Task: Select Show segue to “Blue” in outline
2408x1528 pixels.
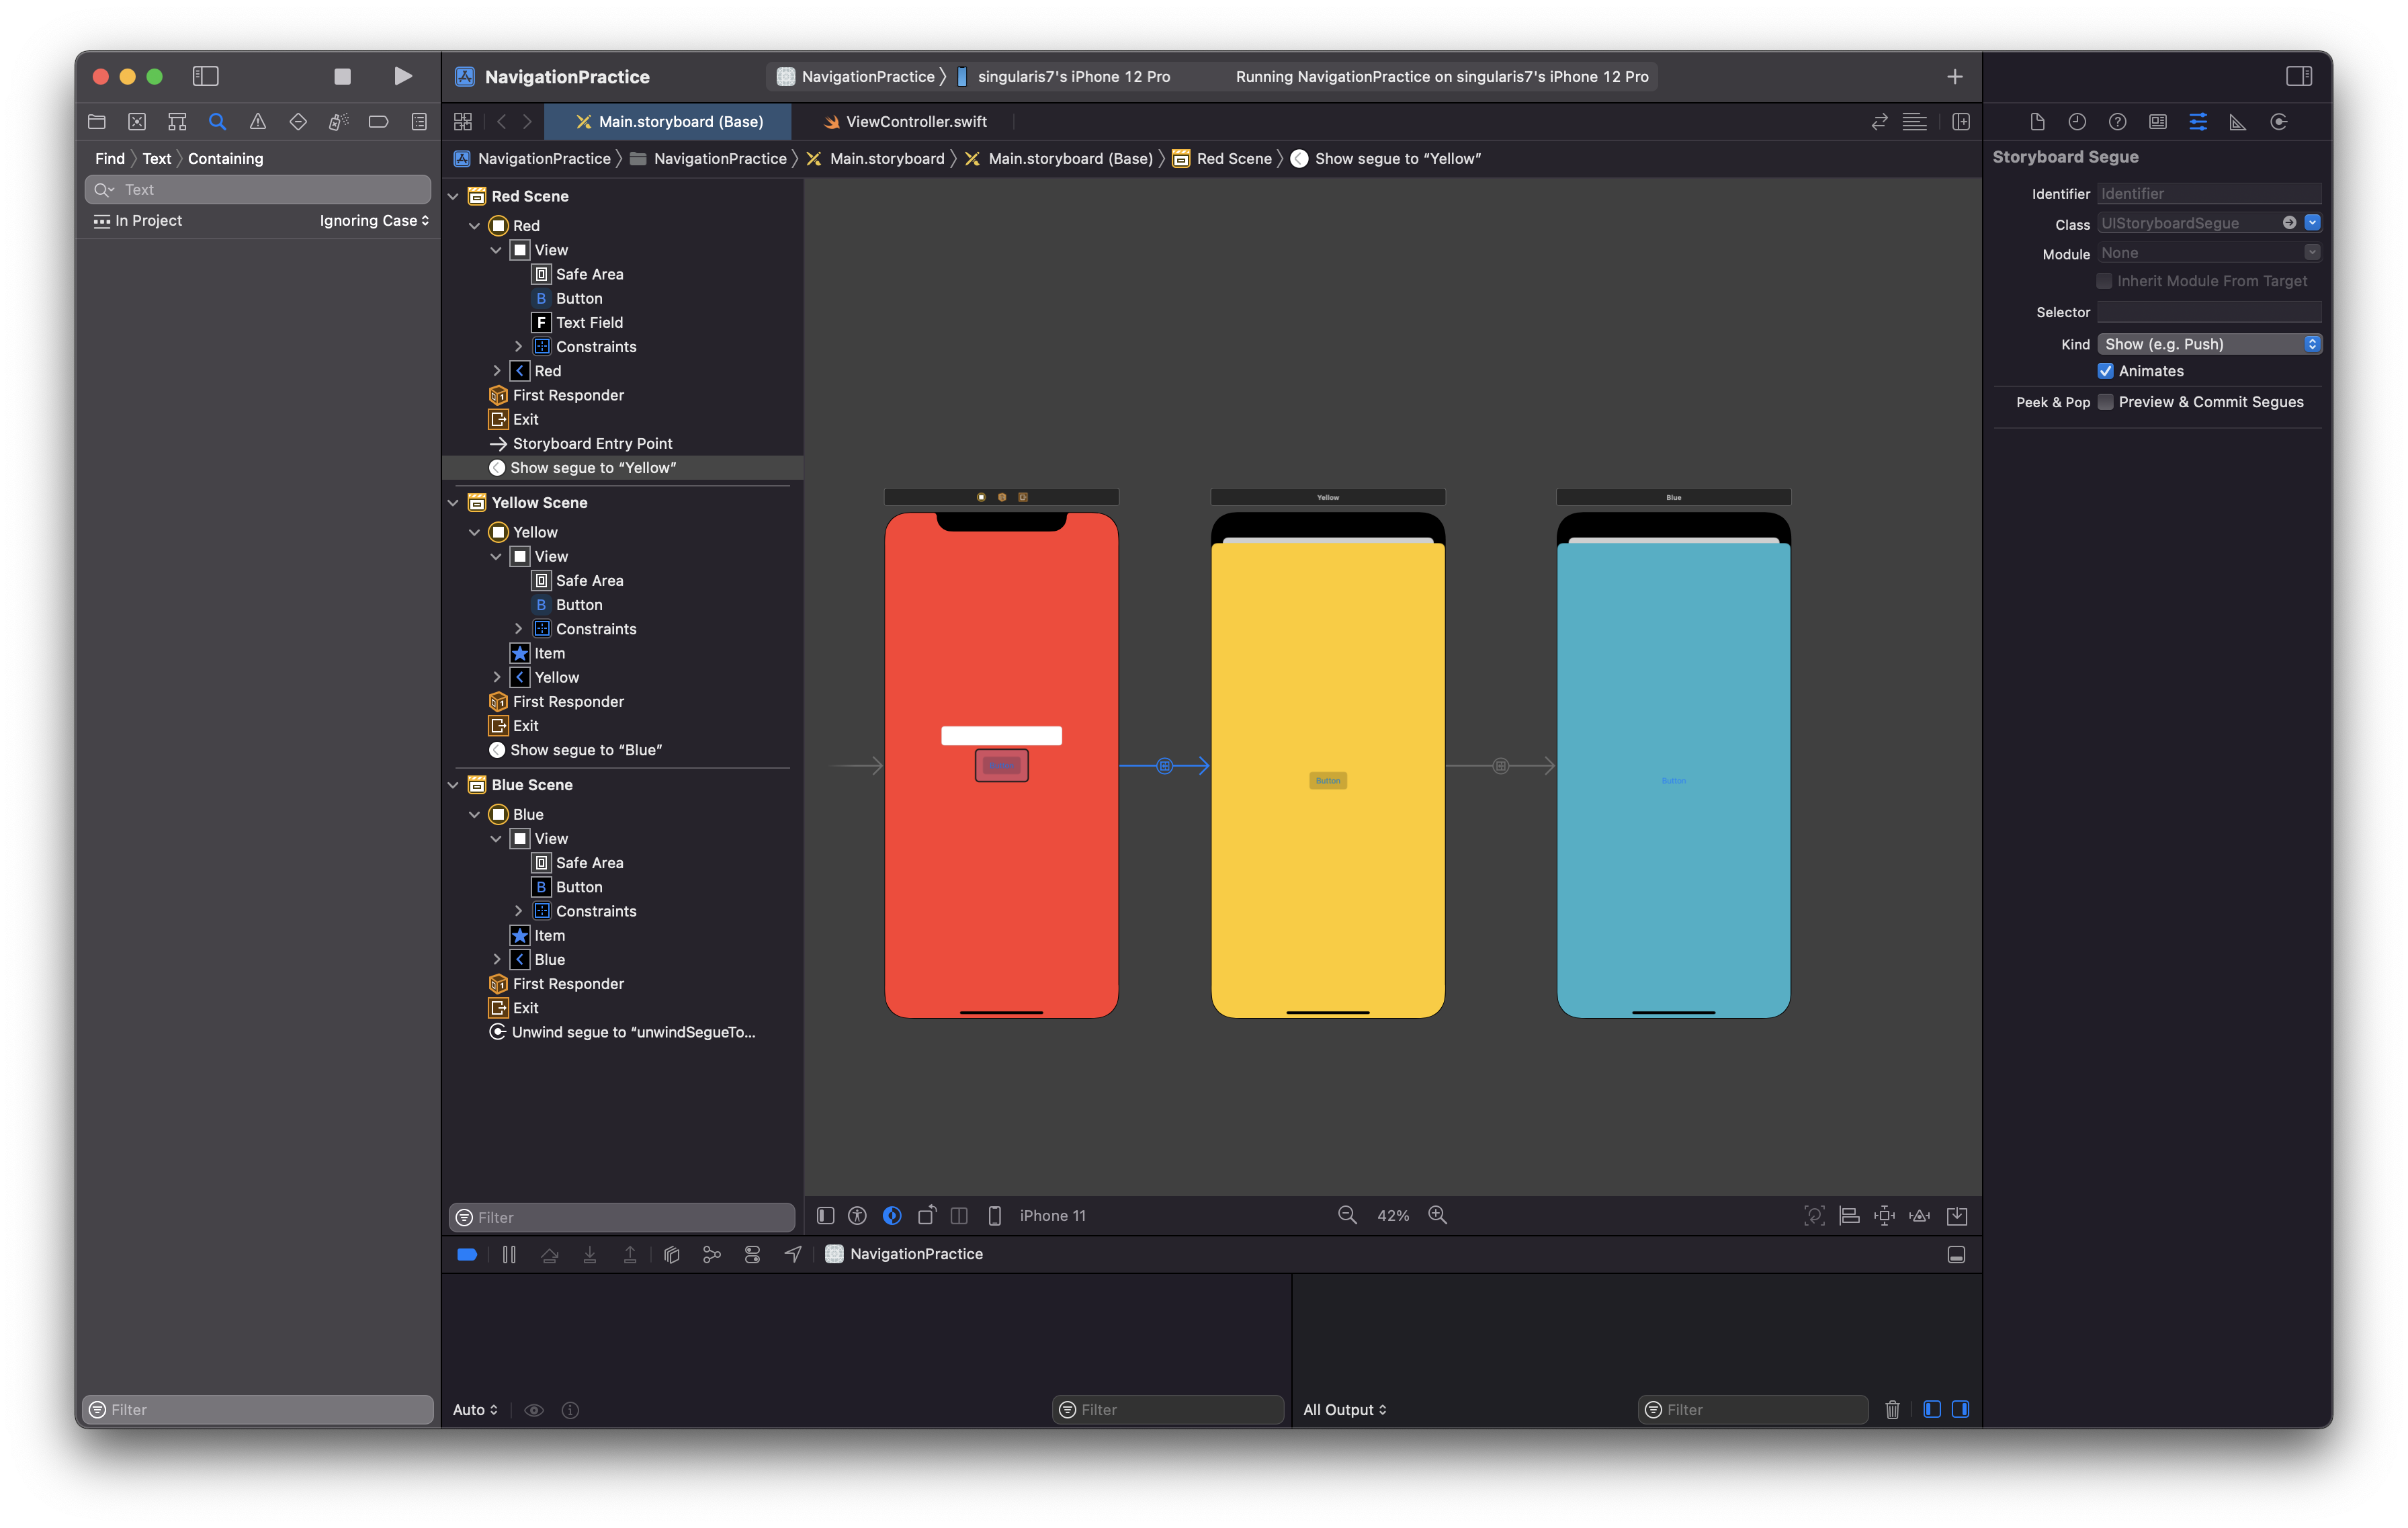Action: pos(586,750)
